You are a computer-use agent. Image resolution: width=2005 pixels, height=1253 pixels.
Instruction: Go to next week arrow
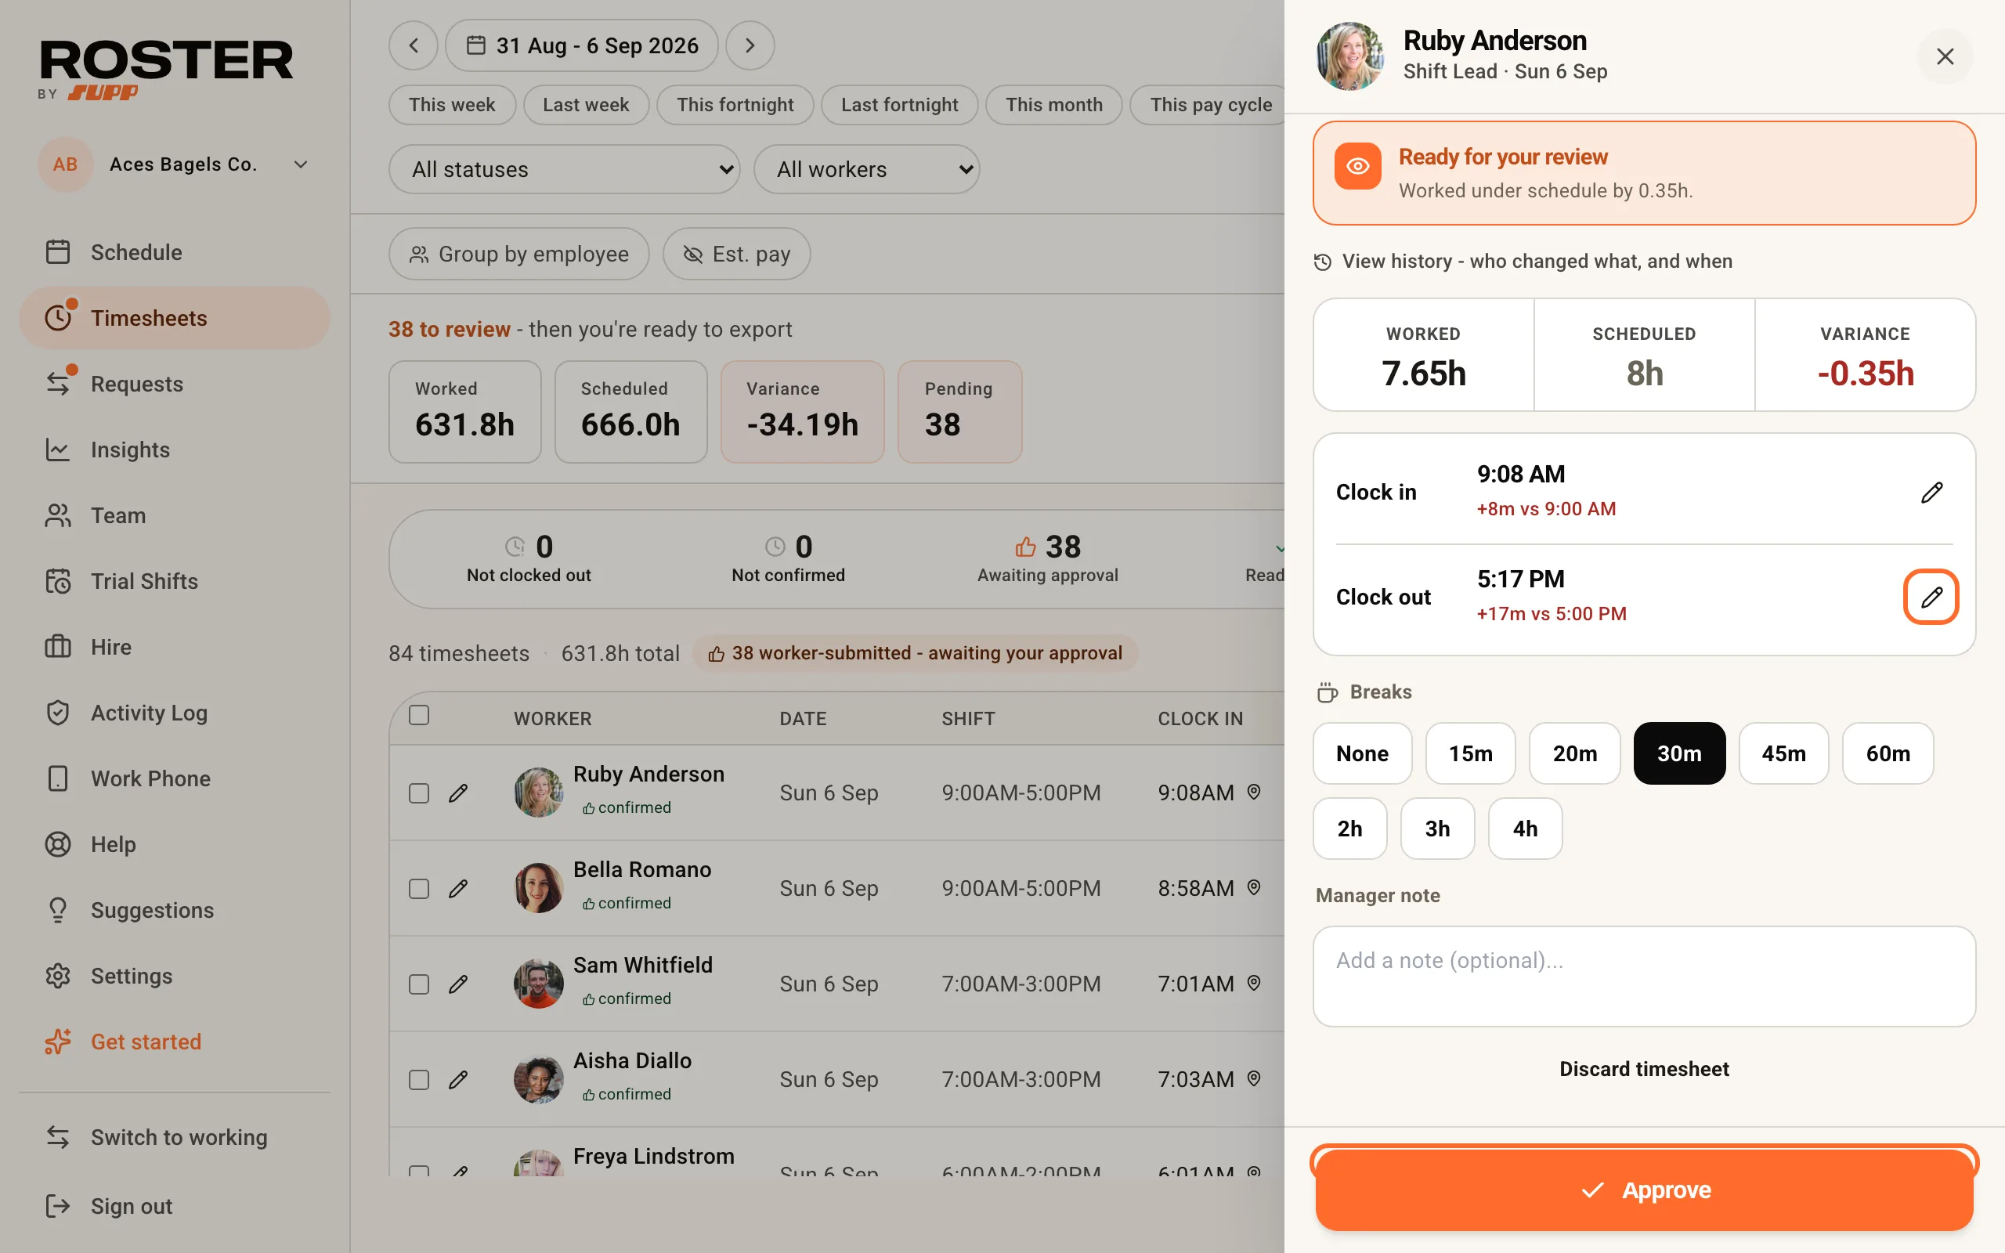[x=750, y=45]
